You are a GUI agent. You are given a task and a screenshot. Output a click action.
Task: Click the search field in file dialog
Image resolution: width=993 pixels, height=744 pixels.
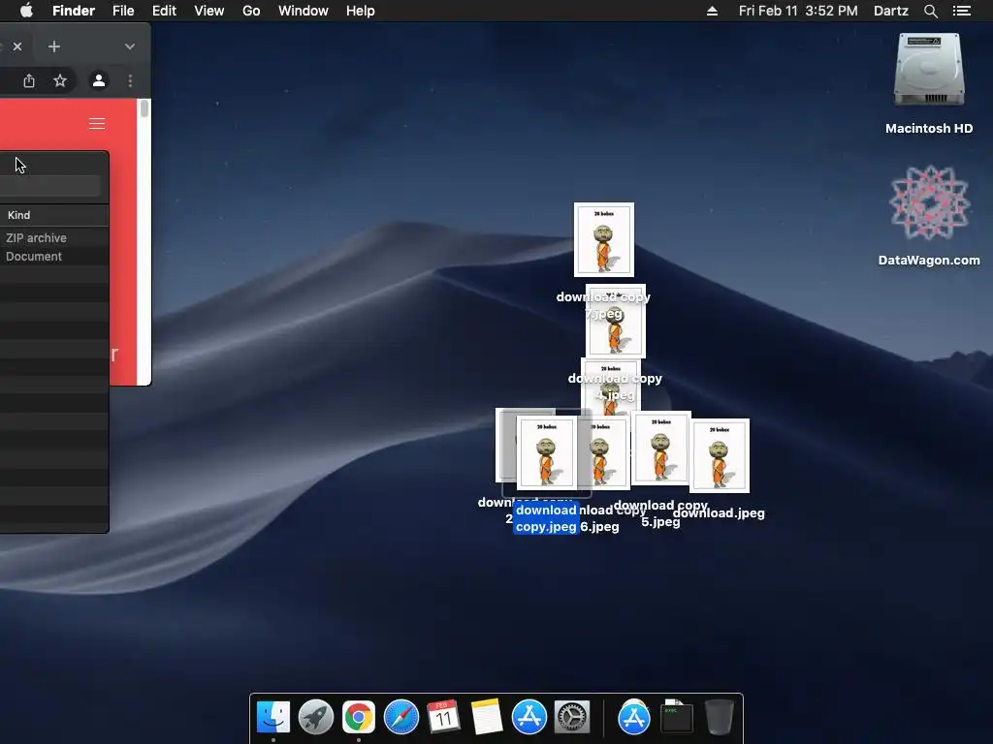(49, 185)
